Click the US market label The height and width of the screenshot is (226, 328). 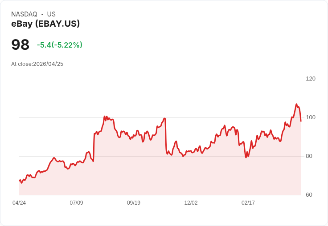click(x=51, y=14)
